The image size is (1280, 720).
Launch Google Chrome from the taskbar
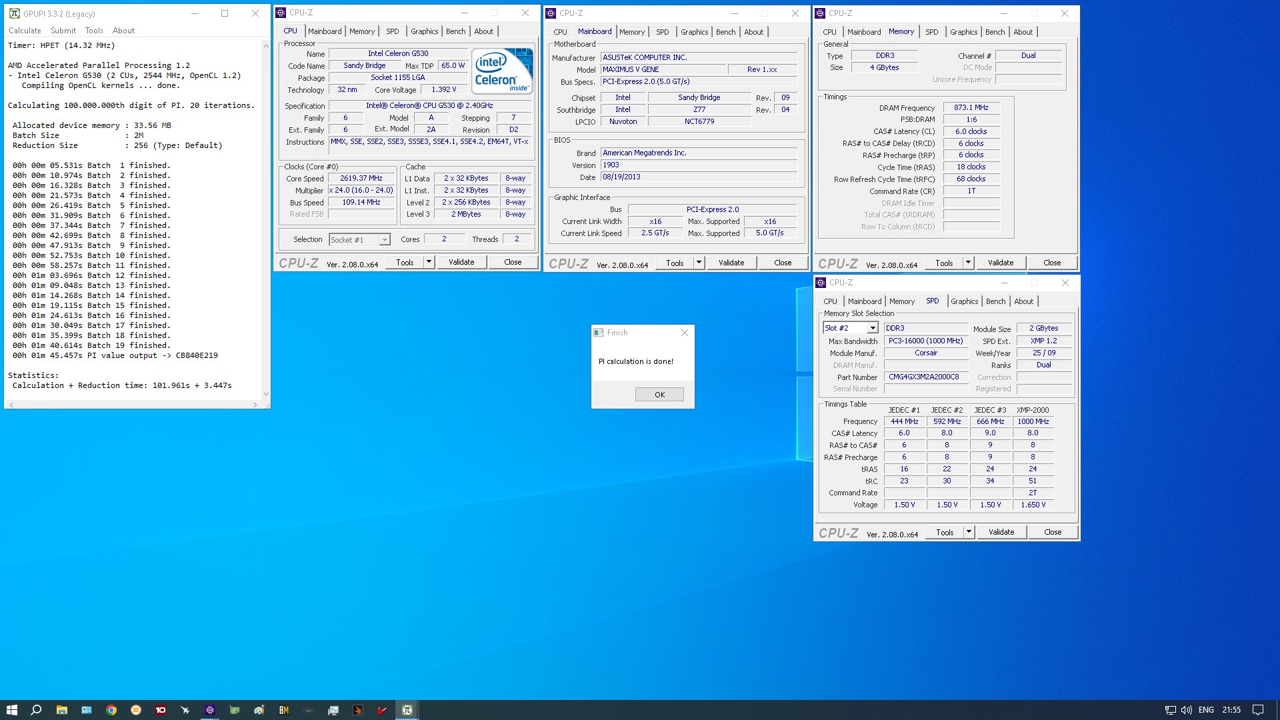111,710
